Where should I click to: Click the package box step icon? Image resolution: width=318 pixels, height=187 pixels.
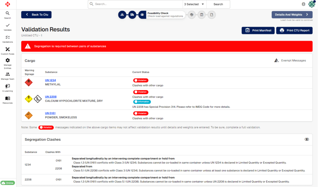tap(192, 15)
